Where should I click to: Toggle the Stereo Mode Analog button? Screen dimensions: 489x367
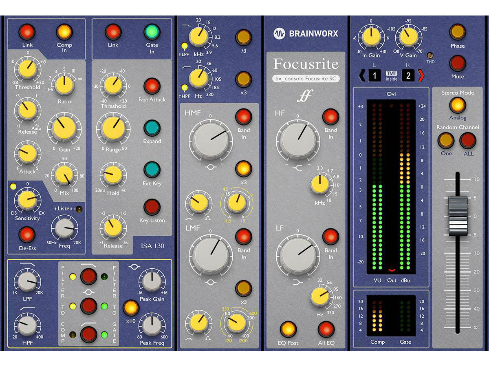click(457, 105)
